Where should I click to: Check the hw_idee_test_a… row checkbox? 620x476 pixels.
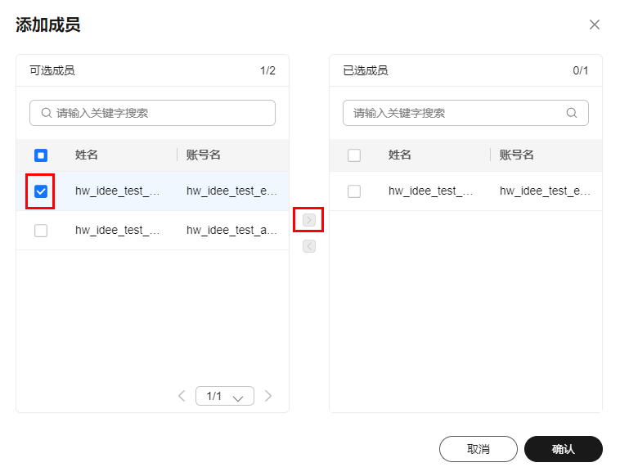41,231
